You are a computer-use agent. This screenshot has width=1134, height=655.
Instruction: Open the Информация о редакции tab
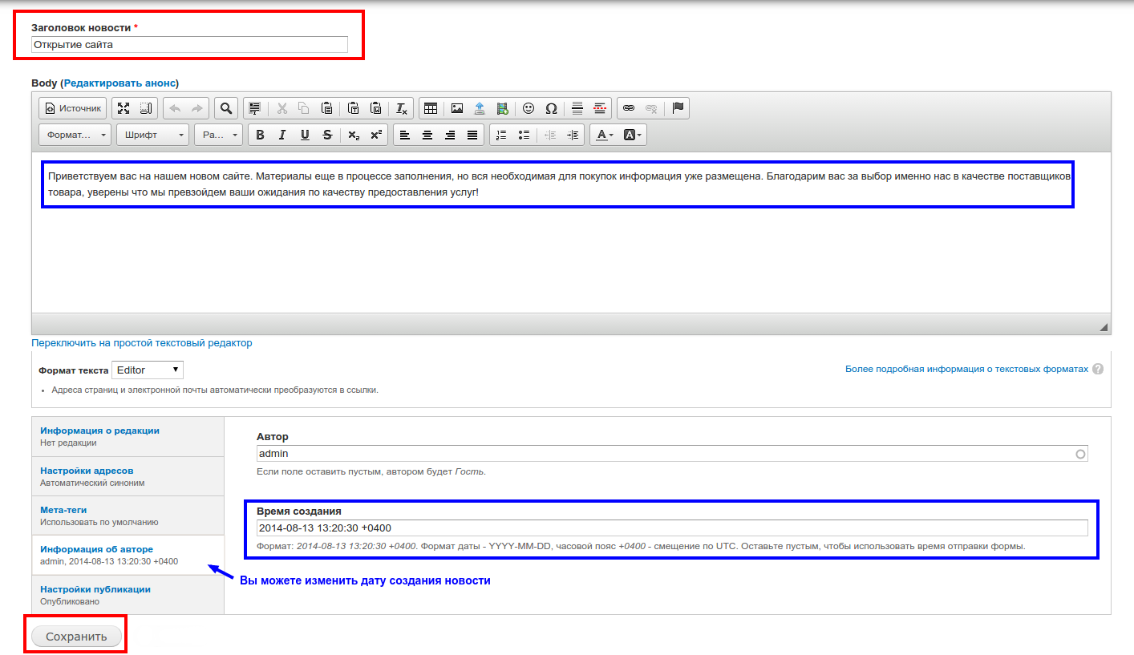[x=128, y=436]
